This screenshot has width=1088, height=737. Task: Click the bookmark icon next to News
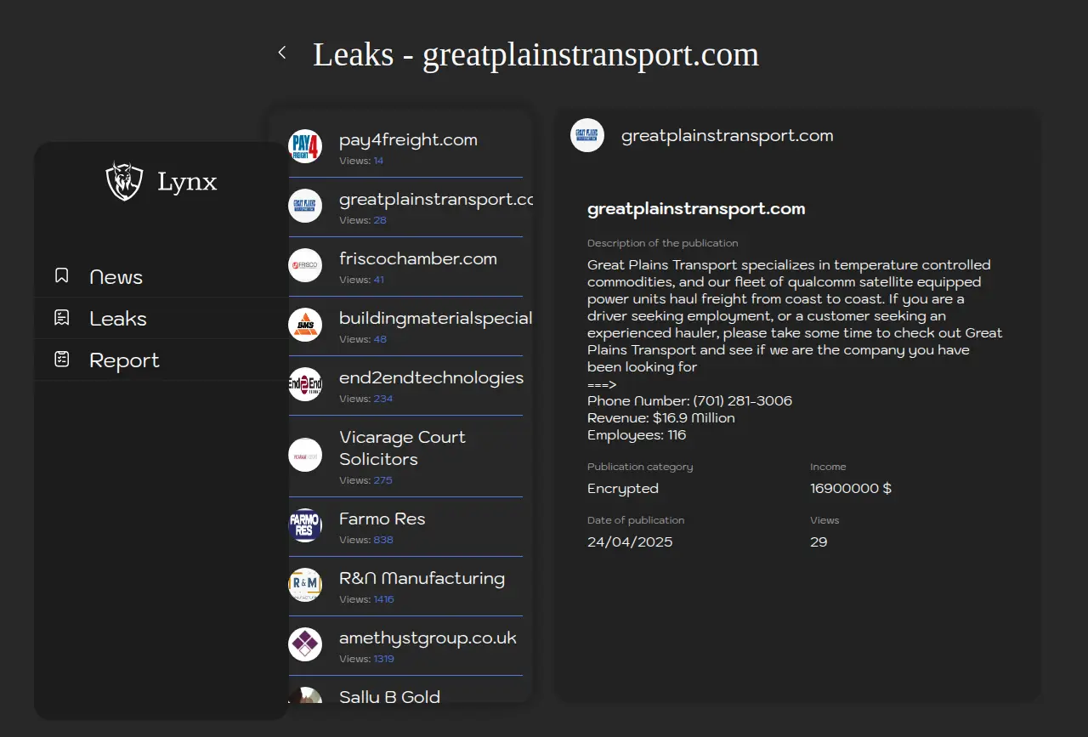[61, 276]
